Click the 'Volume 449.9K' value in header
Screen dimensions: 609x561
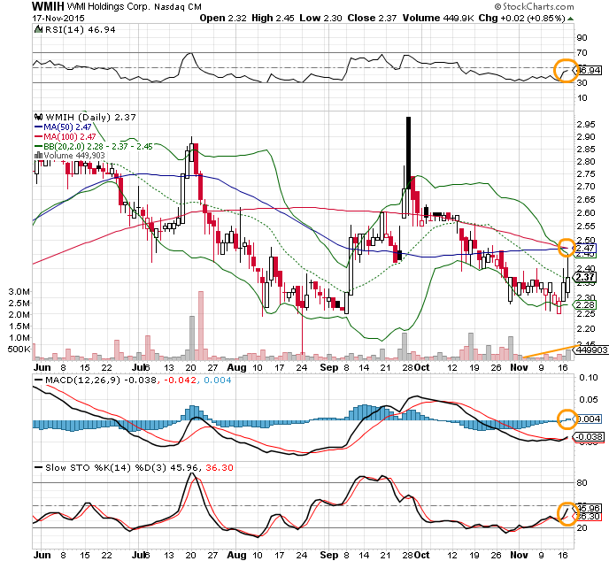(438, 19)
